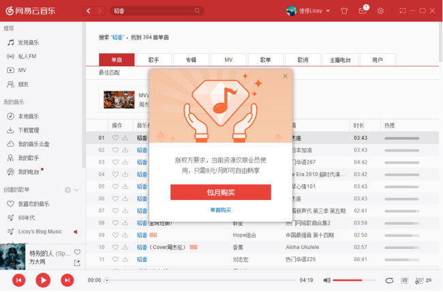Click the 单首购买 link

(x=221, y=210)
